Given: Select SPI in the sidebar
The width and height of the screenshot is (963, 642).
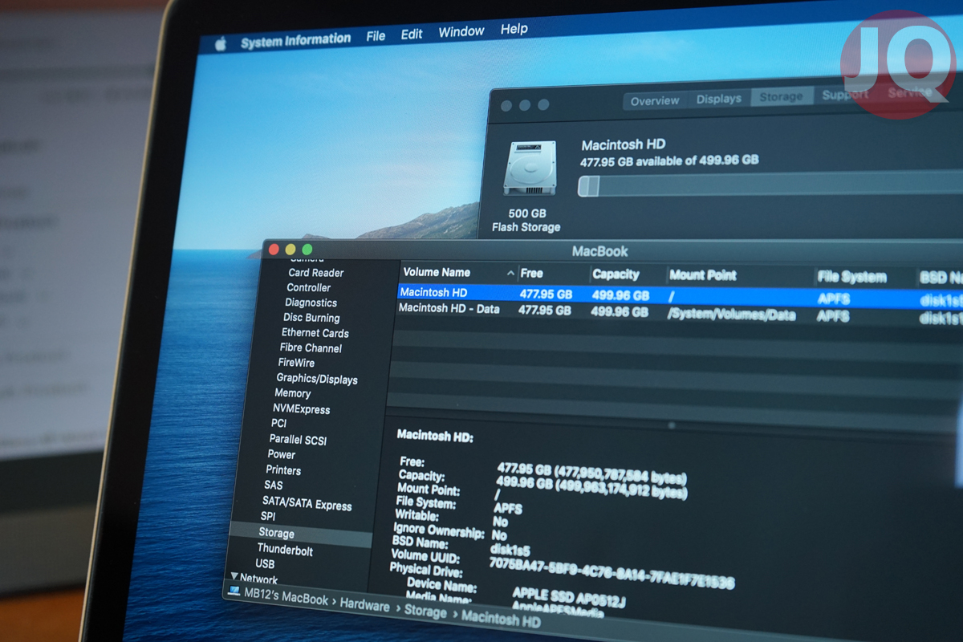Looking at the screenshot, I should point(268,517).
